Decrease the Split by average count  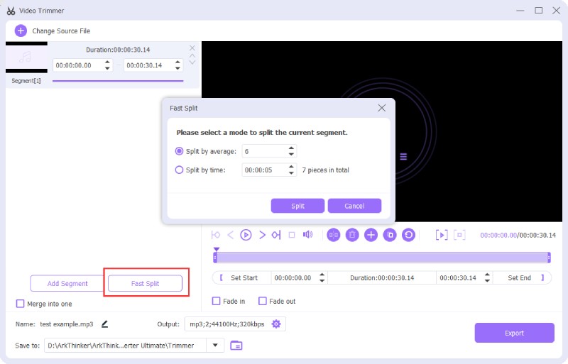291,154
